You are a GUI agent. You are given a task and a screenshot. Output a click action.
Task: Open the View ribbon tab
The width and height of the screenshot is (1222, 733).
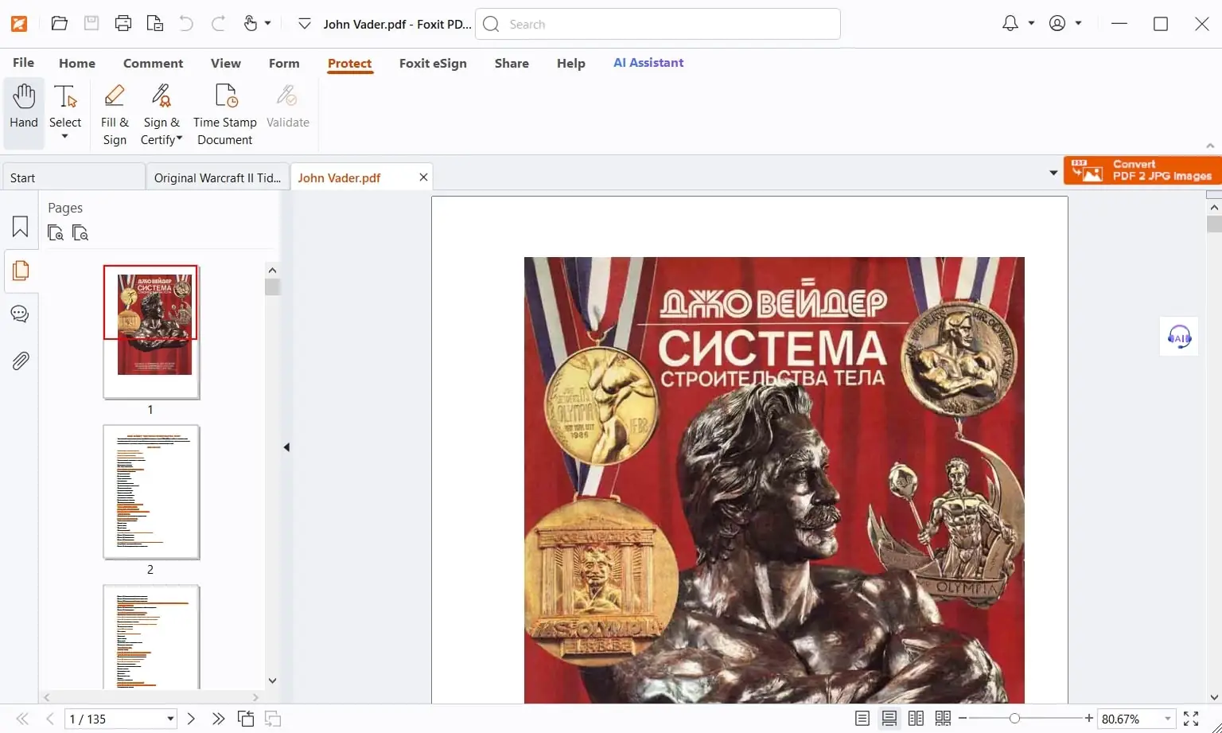226,64
